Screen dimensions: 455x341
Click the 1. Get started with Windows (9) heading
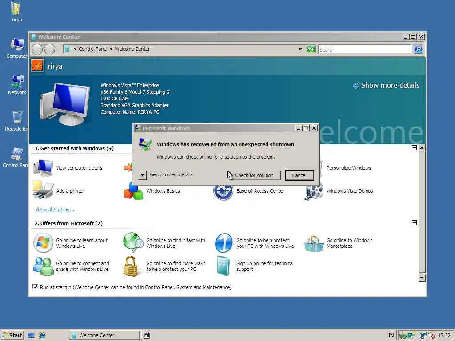click(x=74, y=148)
